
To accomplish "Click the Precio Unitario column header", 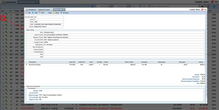I will (129, 62).
